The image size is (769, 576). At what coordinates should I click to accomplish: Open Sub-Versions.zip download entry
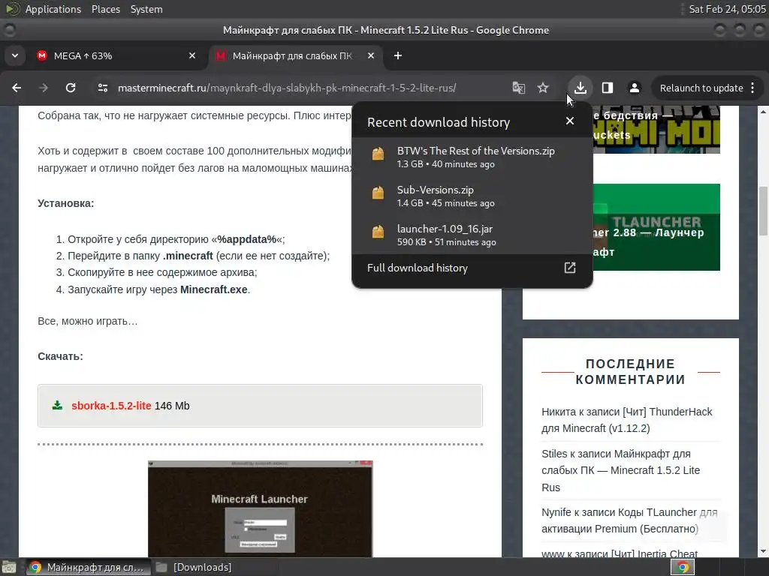472,196
